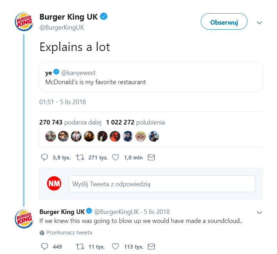Click the reply icon on main tweet
Image resolution: width=277 pixels, height=254 pixels.
[x=45, y=157]
